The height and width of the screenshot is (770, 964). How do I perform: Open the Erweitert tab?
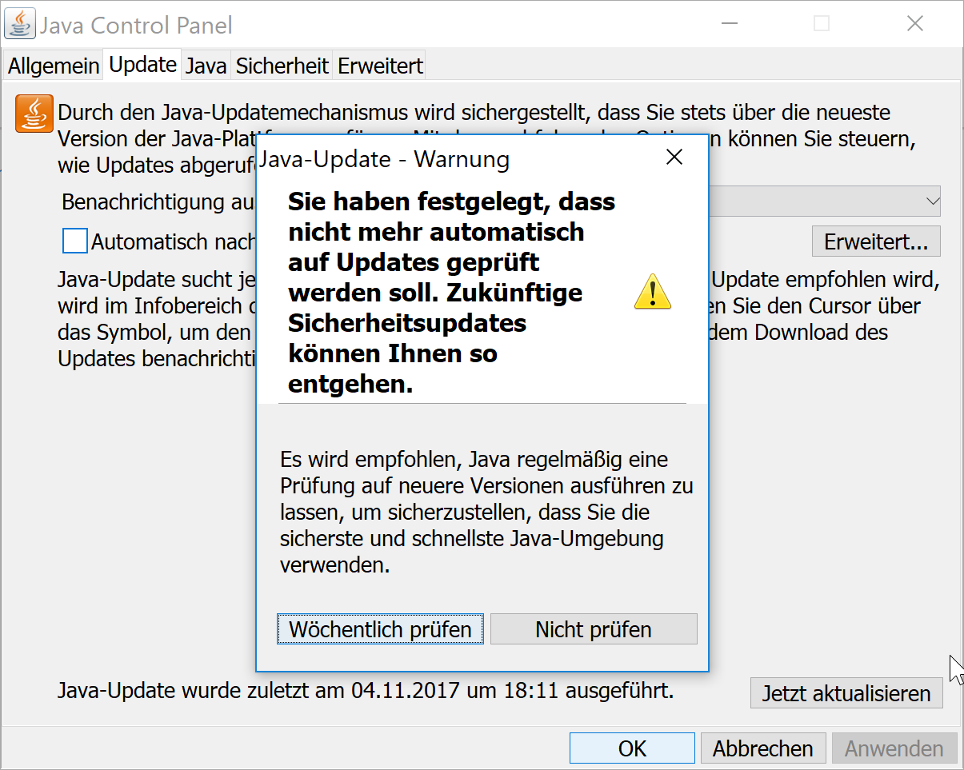[380, 66]
